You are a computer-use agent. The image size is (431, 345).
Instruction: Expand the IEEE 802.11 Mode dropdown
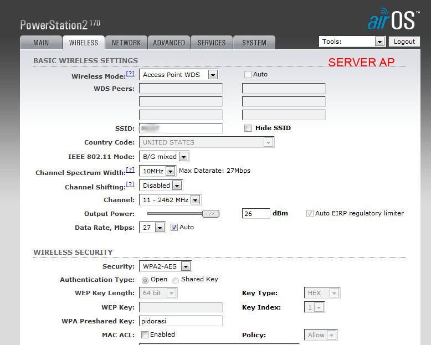tap(164, 157)
